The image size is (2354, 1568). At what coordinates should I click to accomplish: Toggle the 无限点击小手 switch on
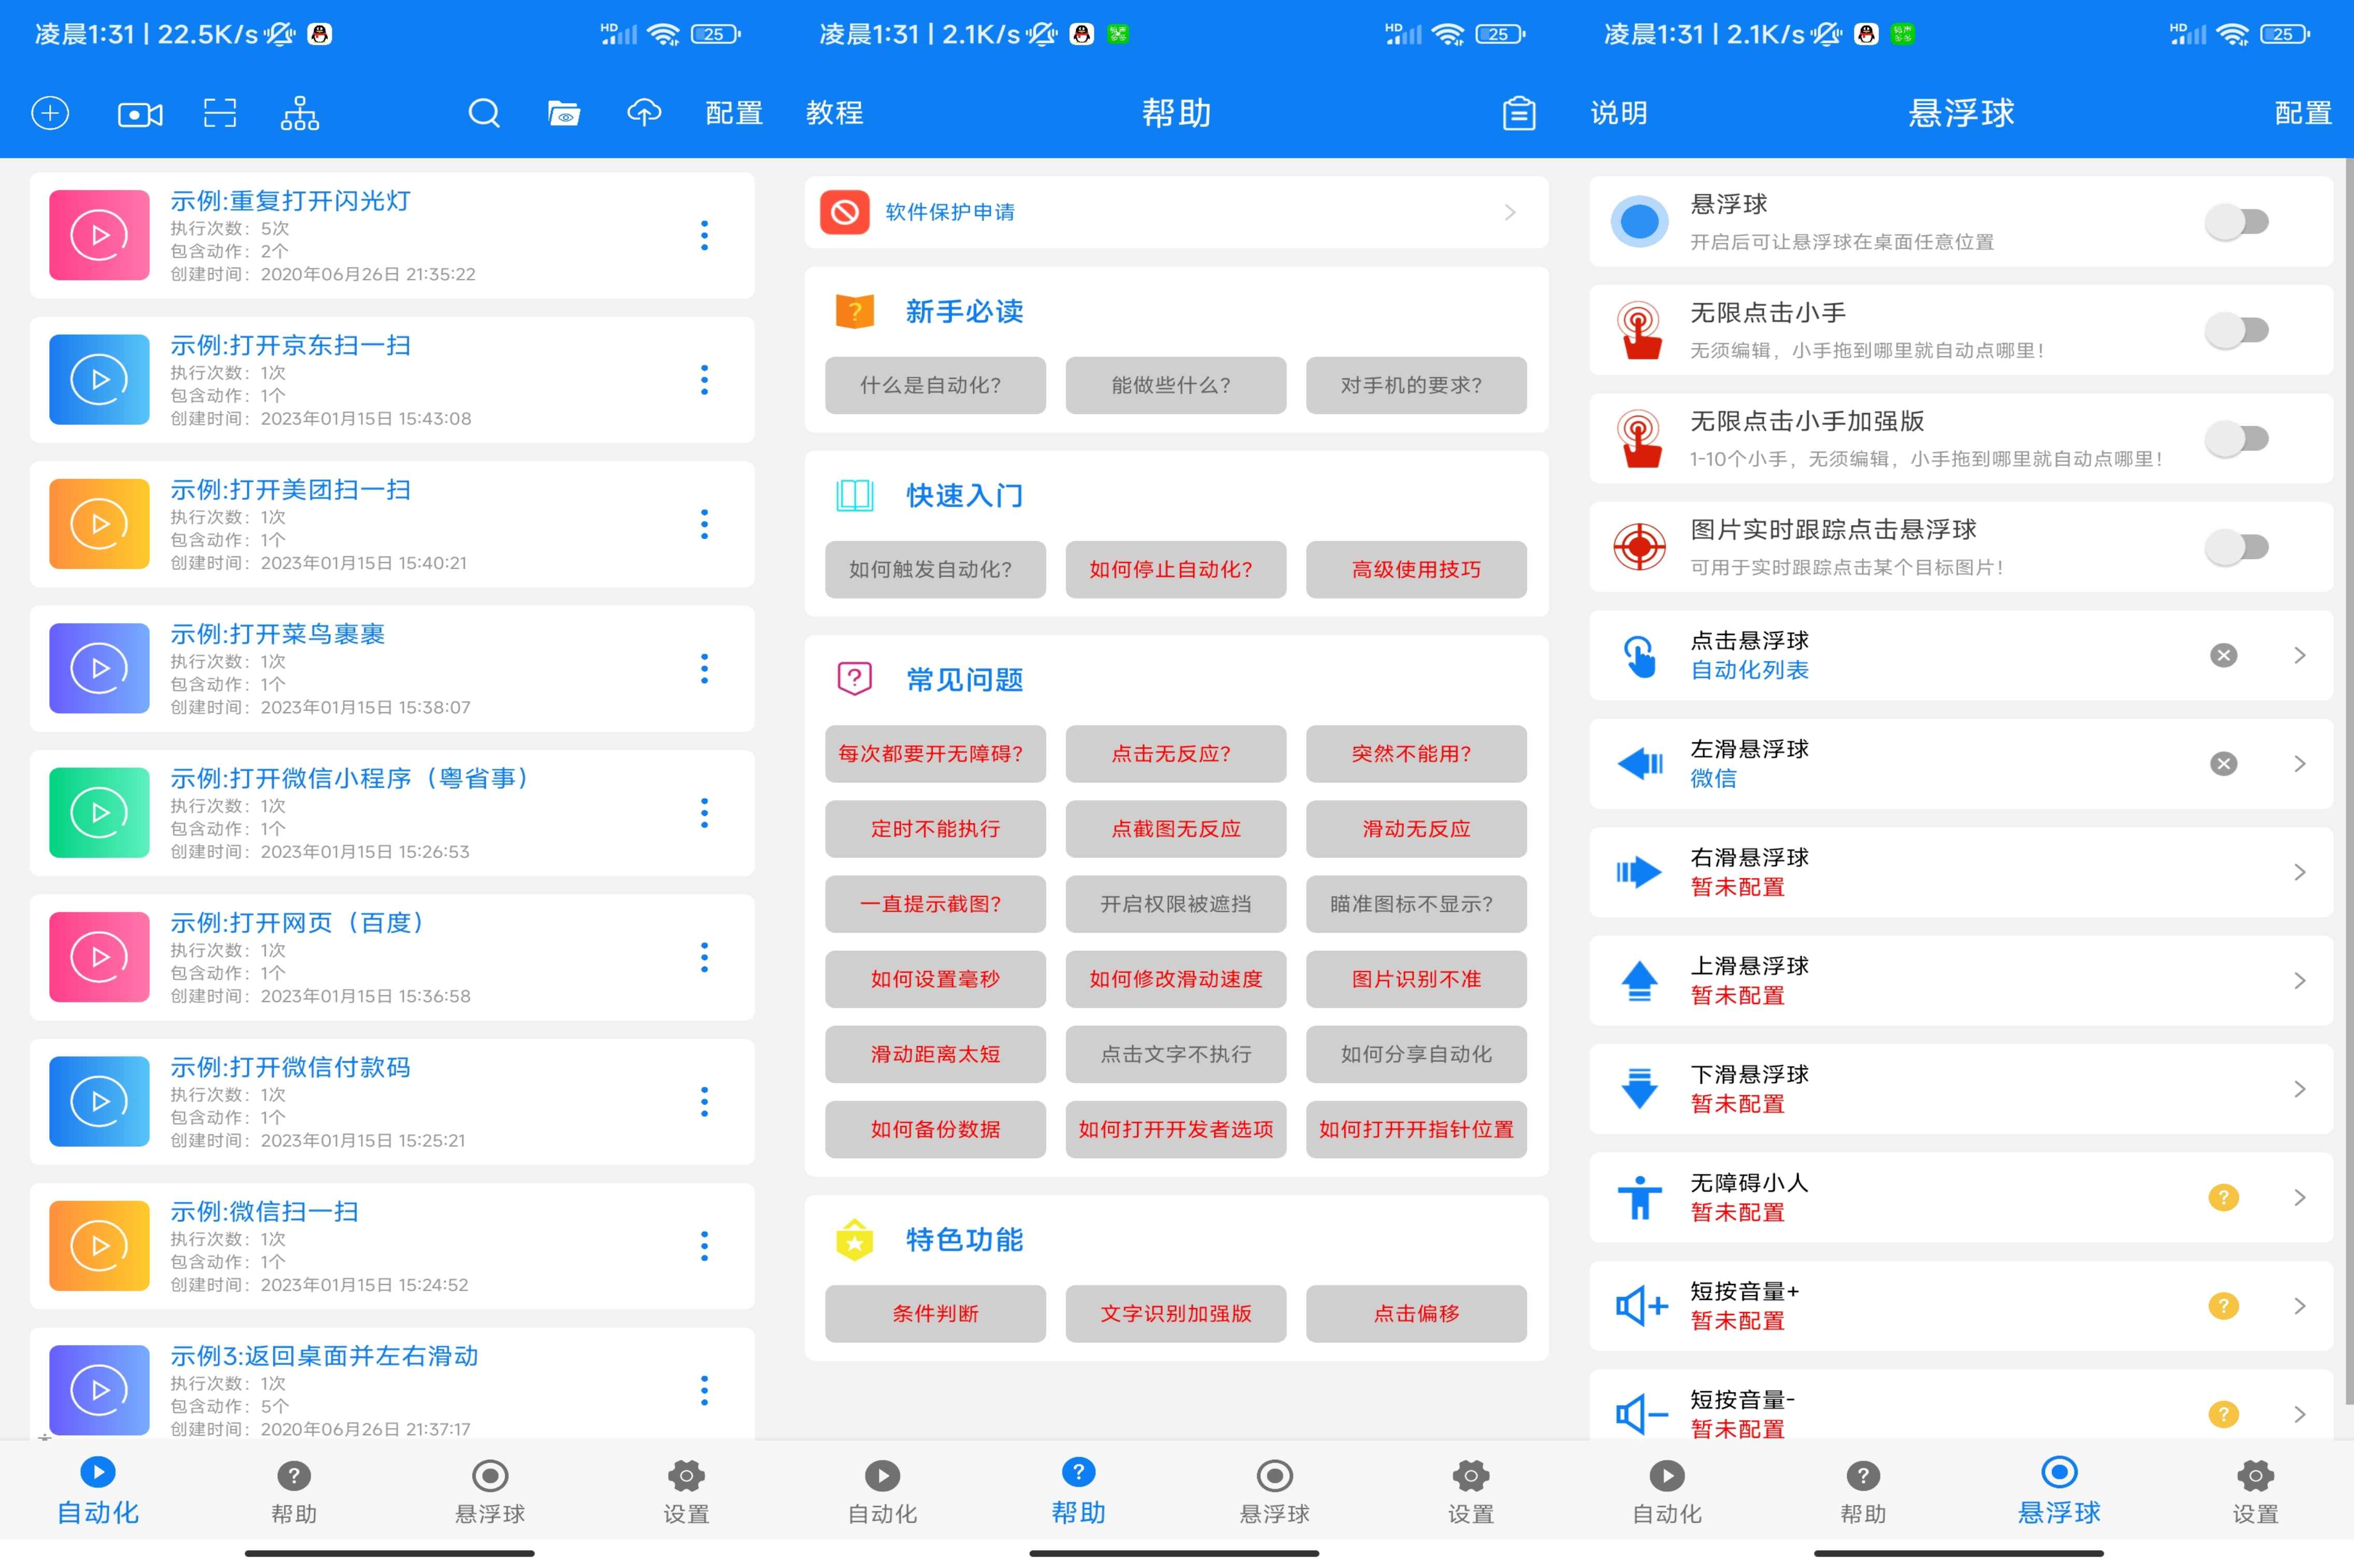[2237, 330]
